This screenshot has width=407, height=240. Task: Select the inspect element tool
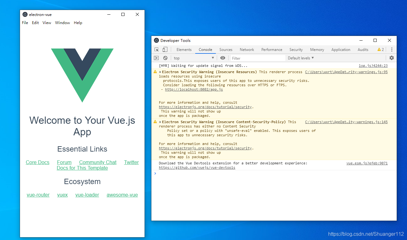pos(156,49)
